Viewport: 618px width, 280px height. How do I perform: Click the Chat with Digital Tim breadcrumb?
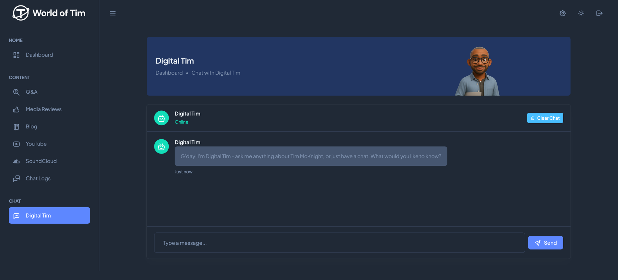click(216, 73)
